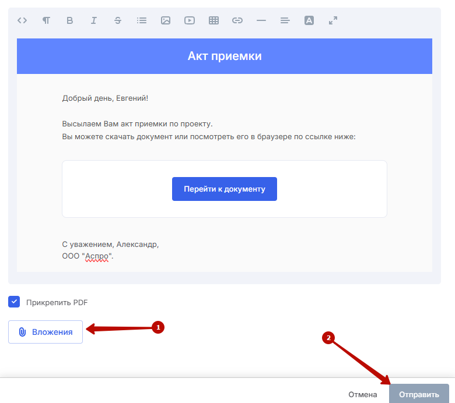This screenshot has width=455, height=403.
Task: Expand editor to fullscreen
Action: click(x=333, y=20)
